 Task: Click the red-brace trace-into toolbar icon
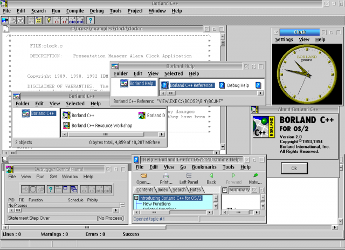pos(57,21)
